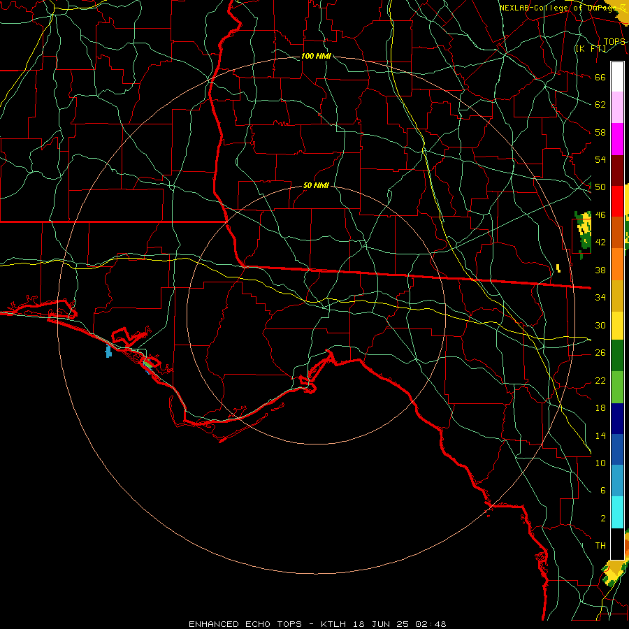The height and width of the screenshot is (629, 629).
Task: Click the TOPS legend title
Action: (x=614, y=42)
